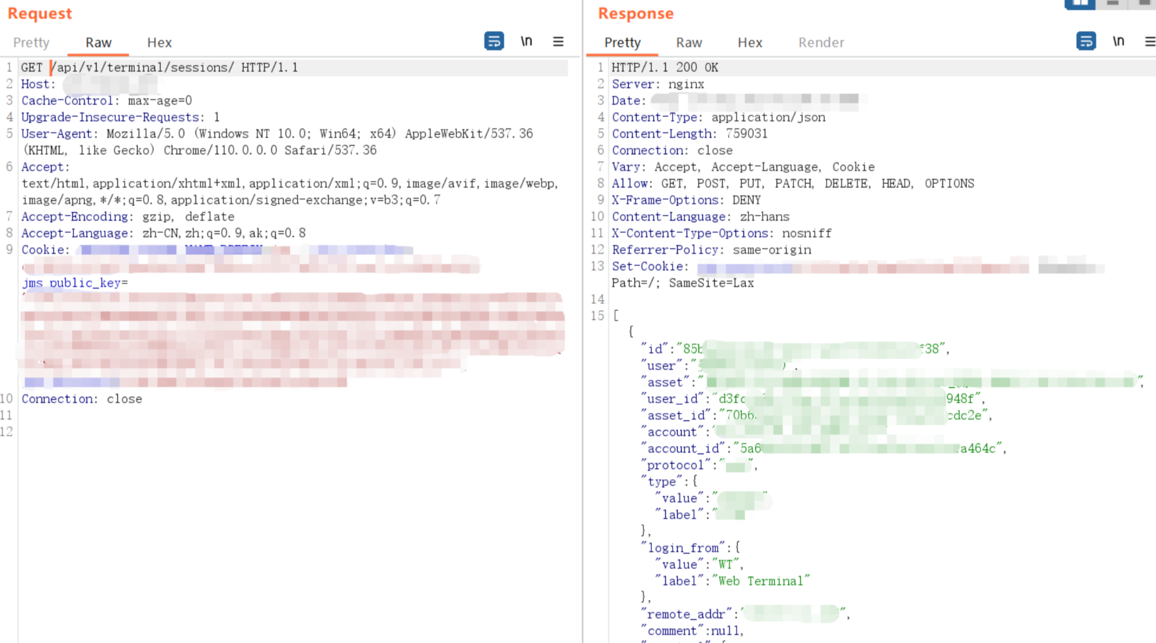Open Response panel hamburger options menu

1149,42
